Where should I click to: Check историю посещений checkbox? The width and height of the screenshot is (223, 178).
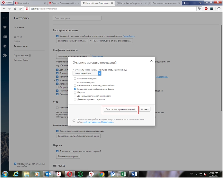[x=75, y=79]
